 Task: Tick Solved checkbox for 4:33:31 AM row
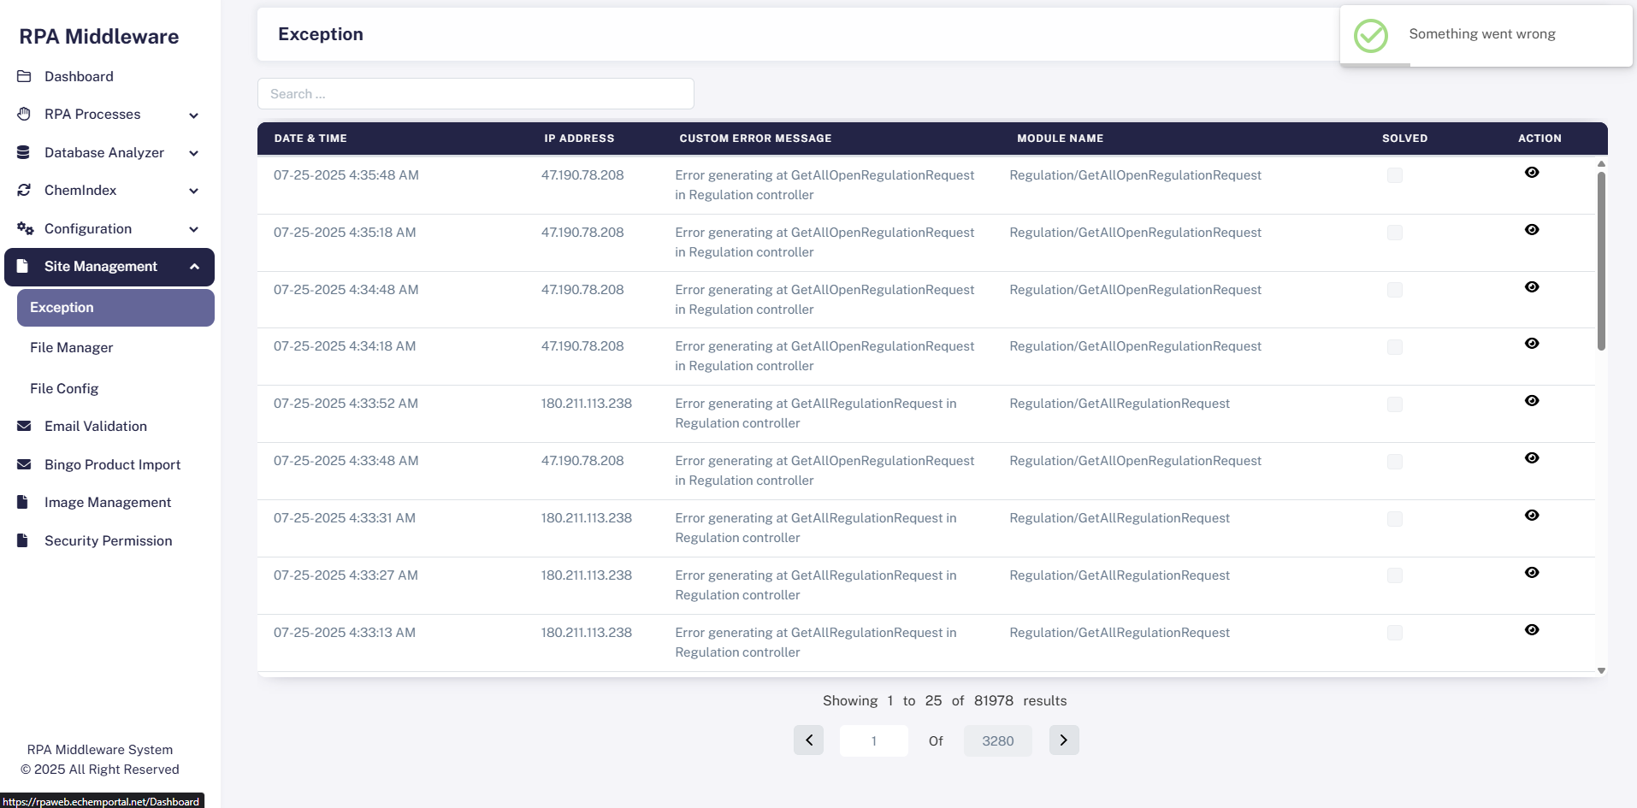(1394, 519)
